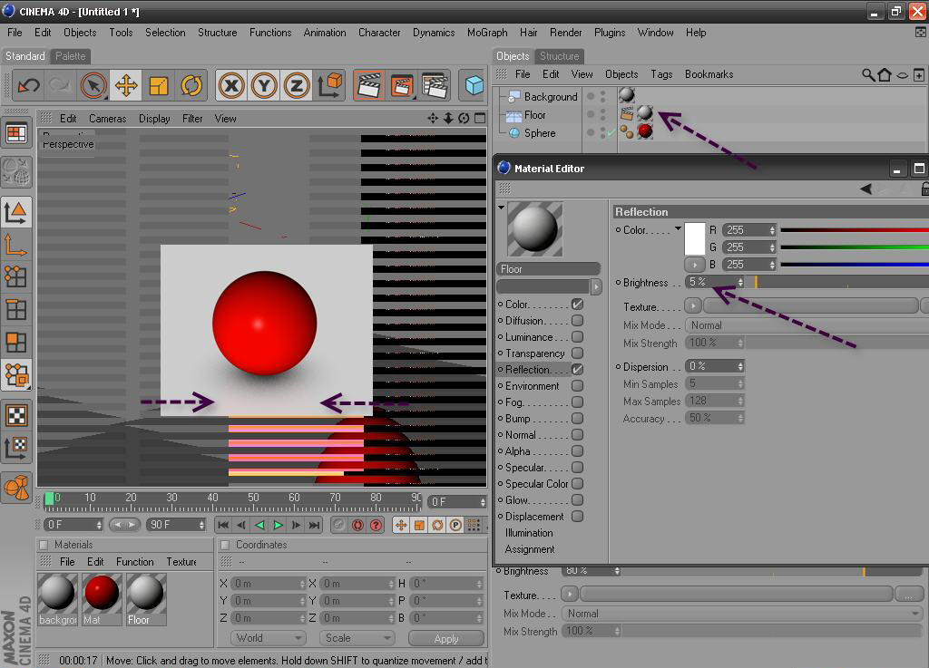Enable Fog channel checkbox
929x668 pixels.
click(x=578, y=402)
